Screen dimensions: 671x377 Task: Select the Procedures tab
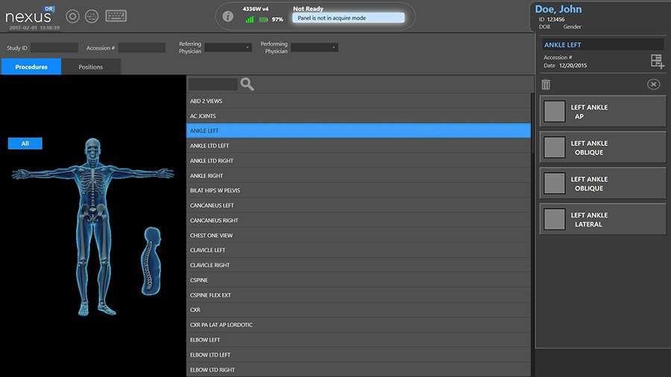coord(31,67)
